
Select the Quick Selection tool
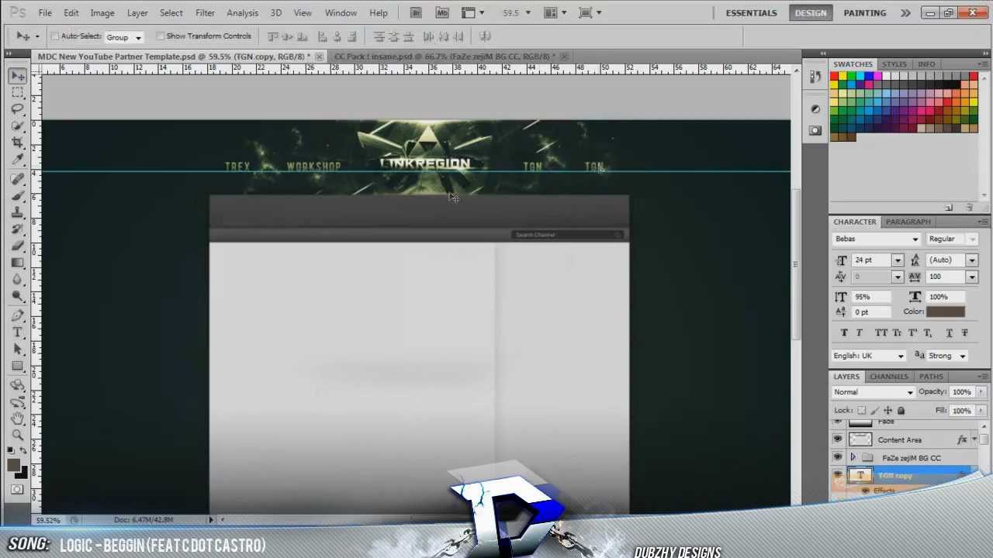[x=18, y=126]
